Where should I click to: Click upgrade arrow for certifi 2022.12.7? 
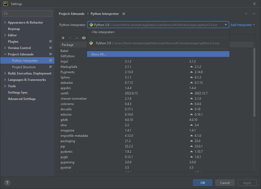(192, 93)
